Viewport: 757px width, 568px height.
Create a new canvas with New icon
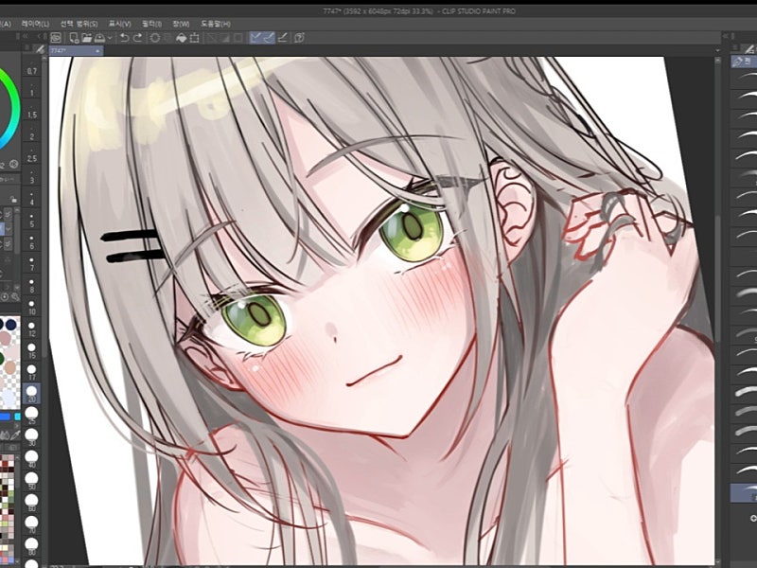coord(74,38)
